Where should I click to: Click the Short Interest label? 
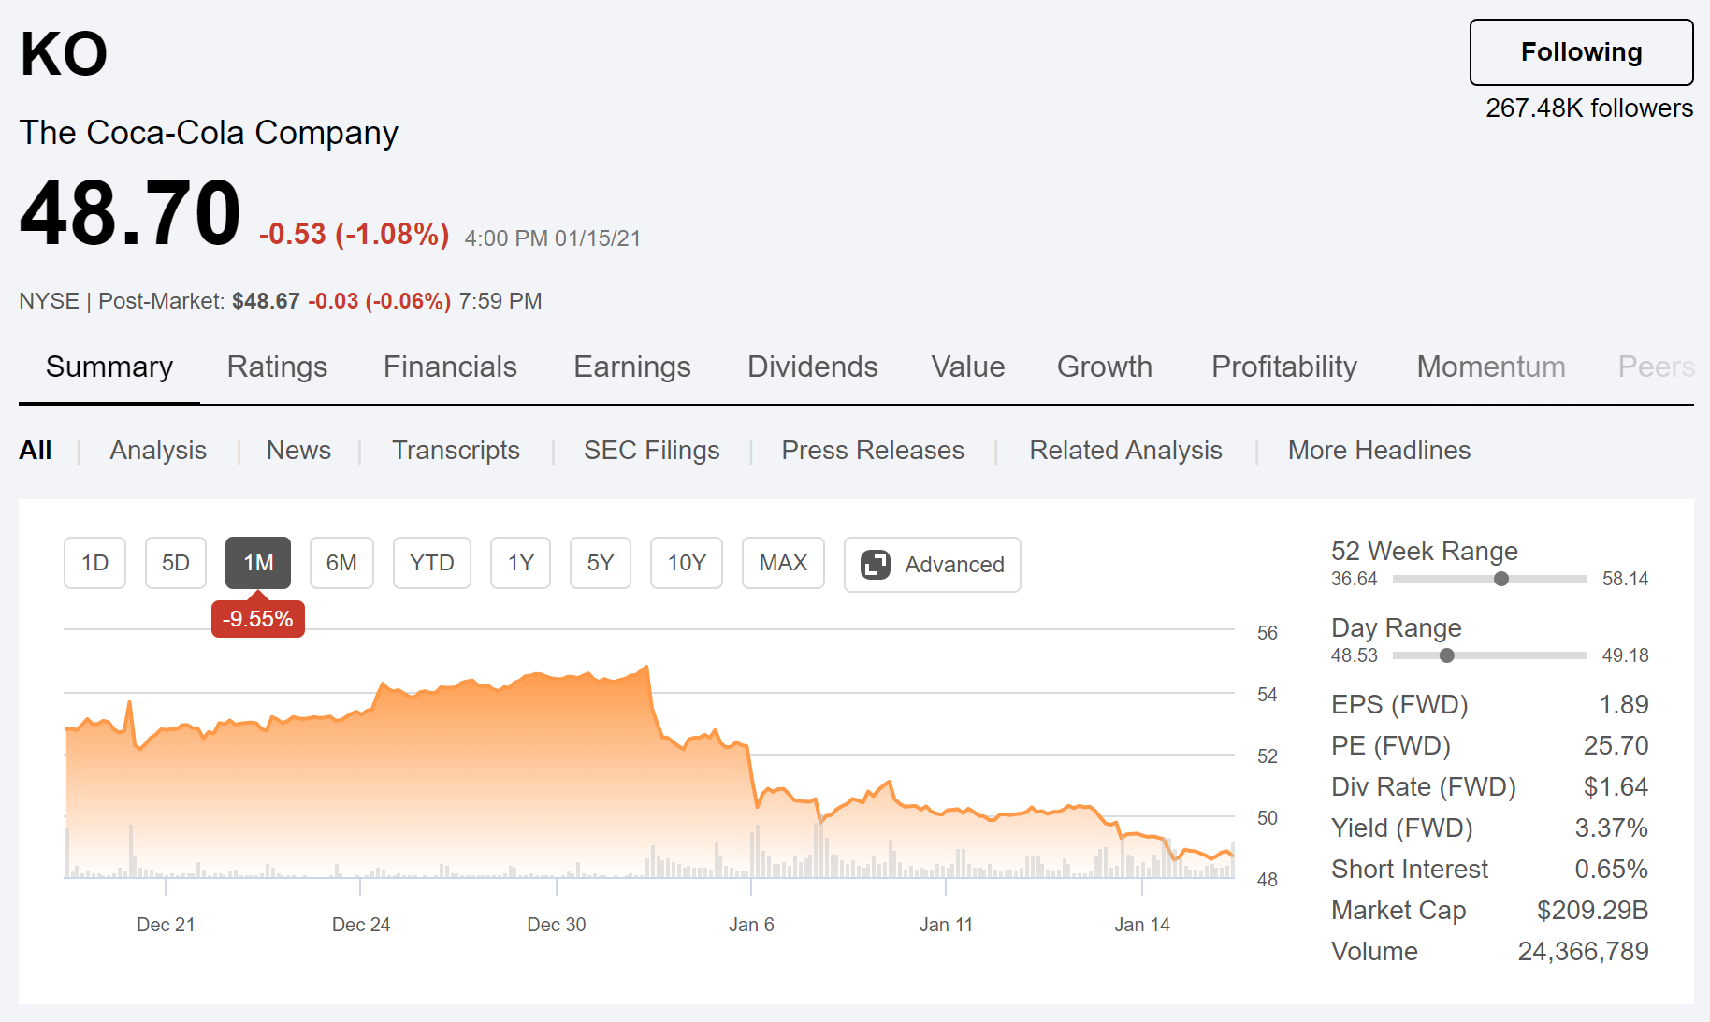tap(1410, 869)
